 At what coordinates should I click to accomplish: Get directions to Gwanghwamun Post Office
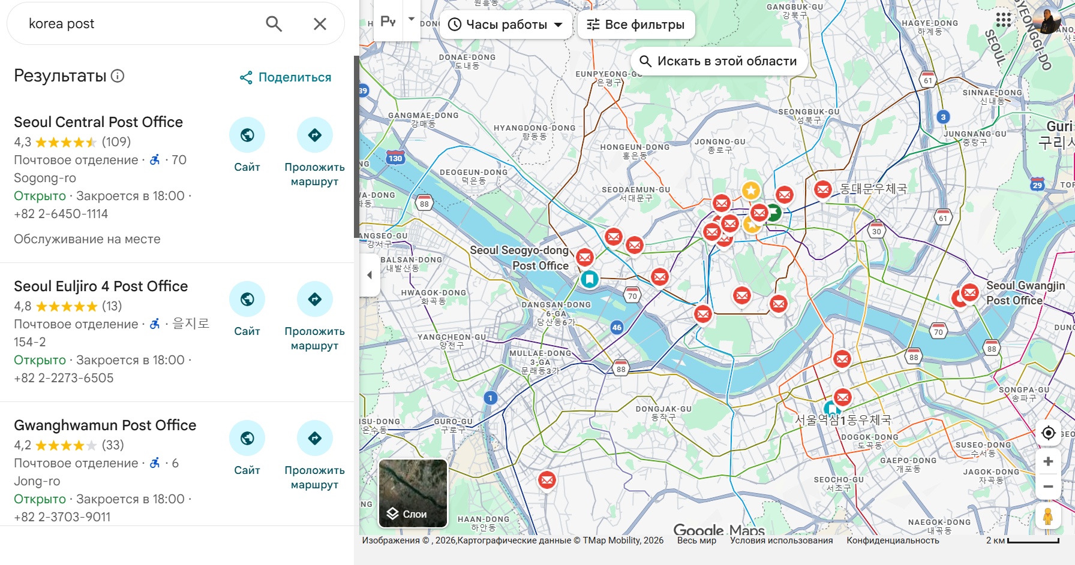314,439
